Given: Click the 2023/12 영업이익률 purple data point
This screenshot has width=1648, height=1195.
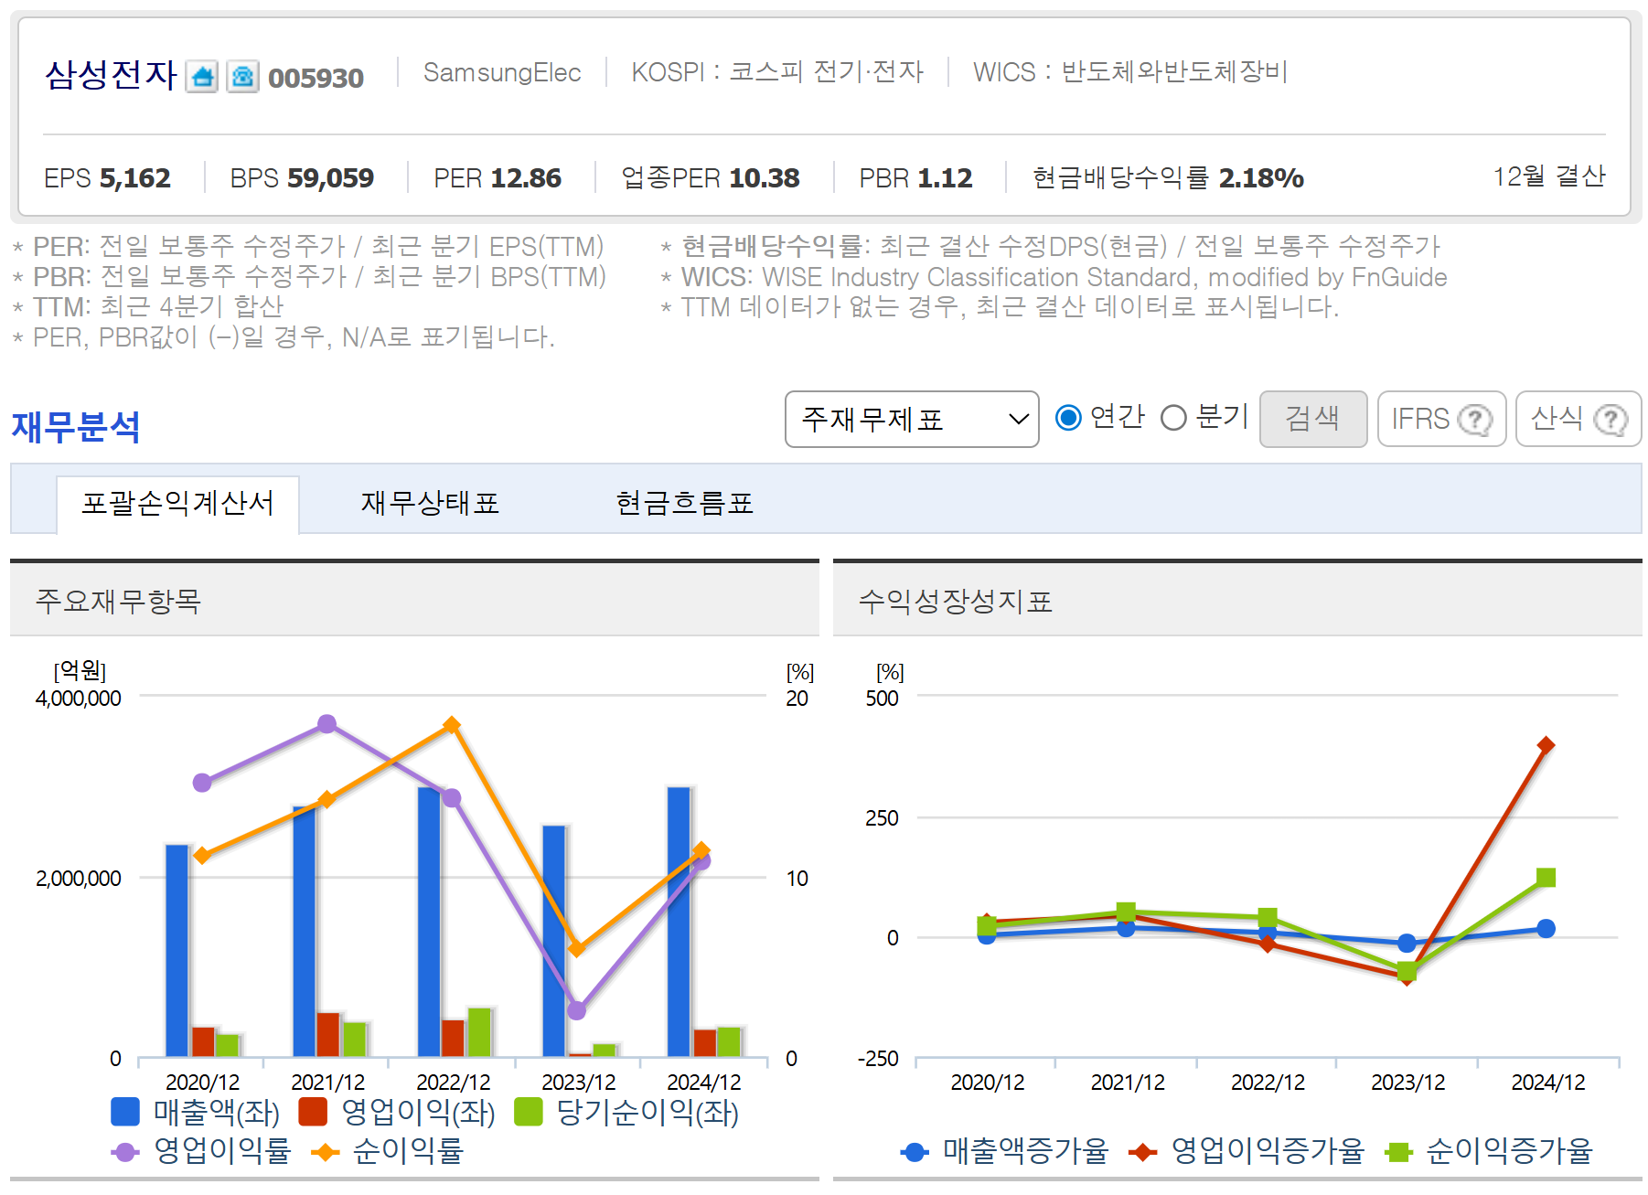Looking at the screenshot, I should [x=576, y=1010].
